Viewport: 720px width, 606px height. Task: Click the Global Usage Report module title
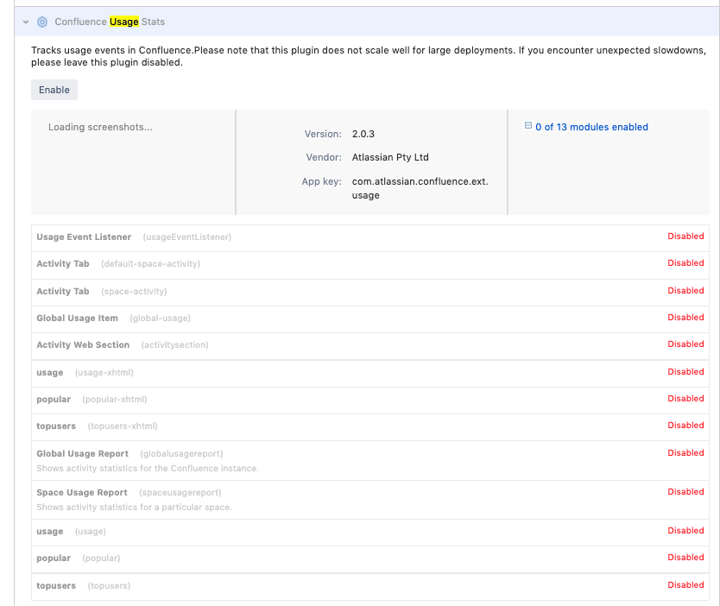(x=82, y=453)
